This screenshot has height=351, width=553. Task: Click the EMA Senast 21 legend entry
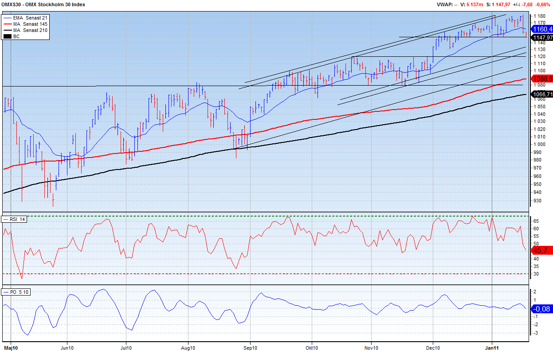click(30, 17)
